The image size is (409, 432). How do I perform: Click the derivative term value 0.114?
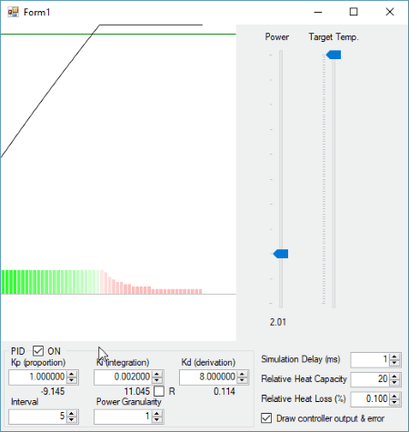pos(224,391)
